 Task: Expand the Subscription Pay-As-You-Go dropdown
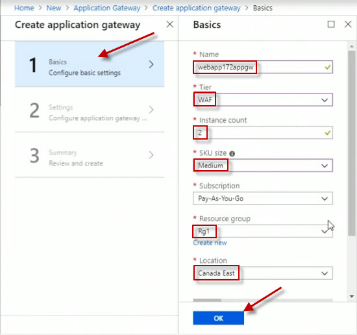pyautogui.click(x=263, y=199)
